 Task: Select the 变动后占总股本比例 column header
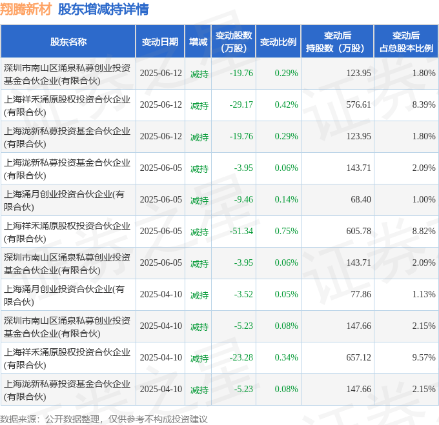point(406,42)
